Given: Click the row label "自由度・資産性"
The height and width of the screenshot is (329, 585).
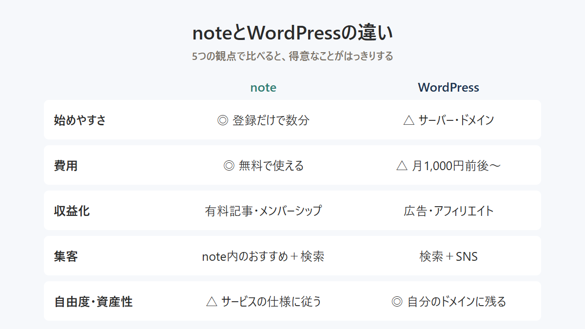Looking at the screenshot, I should tap(93, 301).
